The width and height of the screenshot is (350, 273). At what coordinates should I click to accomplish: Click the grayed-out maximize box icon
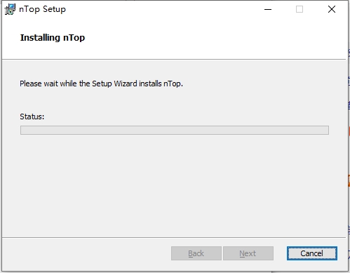(x=299, y=9)
